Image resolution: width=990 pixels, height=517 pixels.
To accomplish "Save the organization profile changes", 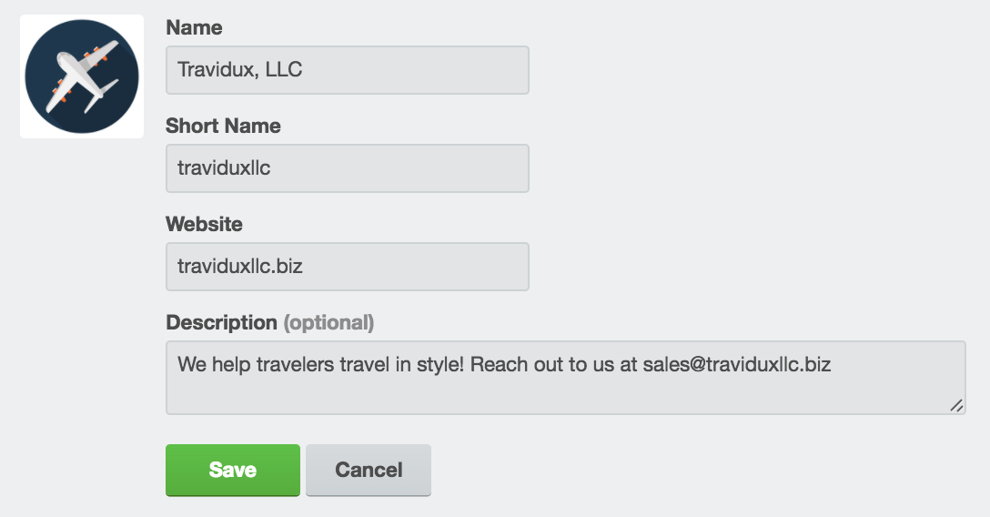I will coord(233,470).
